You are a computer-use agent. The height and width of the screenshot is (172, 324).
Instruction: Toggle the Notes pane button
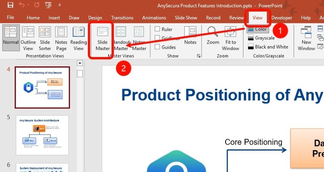[x=190, y=35]
